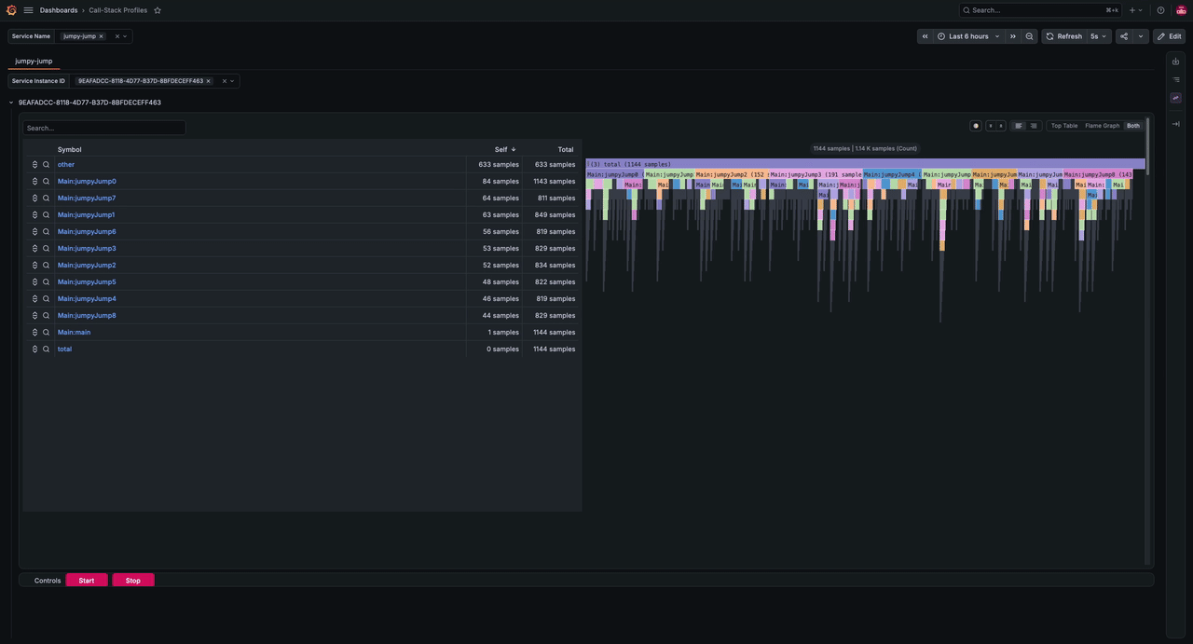Open Call-Stack Profiles breadcrumb
The width and height of the screenshot is (1193, 644).
pos(118,10)
